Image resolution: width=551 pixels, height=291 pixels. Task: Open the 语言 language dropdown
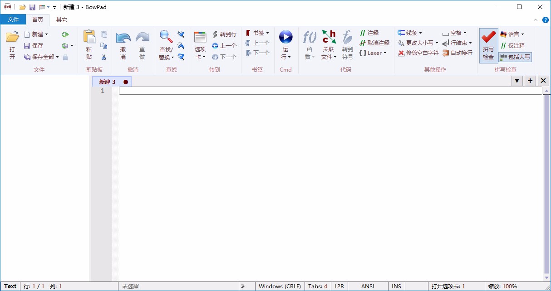512,34
